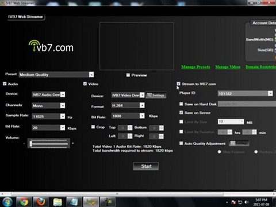Image resolution: width=276 pixels, height=207 pixels.
Task: Open Windows Explorer folder on taskbar
Action: 57,202
